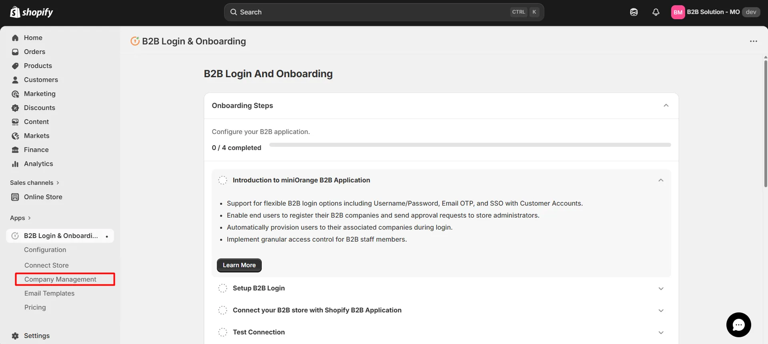Open the three-dots more actions menu
This screenshot has height=344, width=768.
click(754, 41)
